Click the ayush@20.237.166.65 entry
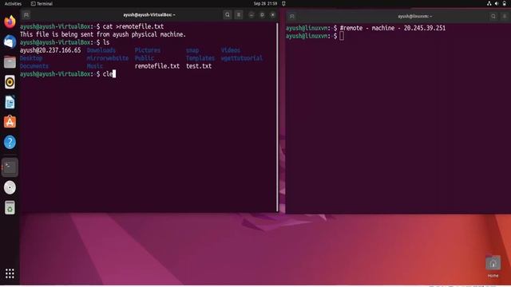This screenshot has width=511, height=287. [50, 50]
